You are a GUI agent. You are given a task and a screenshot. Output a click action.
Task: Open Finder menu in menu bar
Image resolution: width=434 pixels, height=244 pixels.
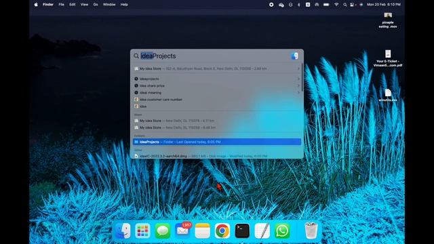pyautogui.click(x=48, y=5)
